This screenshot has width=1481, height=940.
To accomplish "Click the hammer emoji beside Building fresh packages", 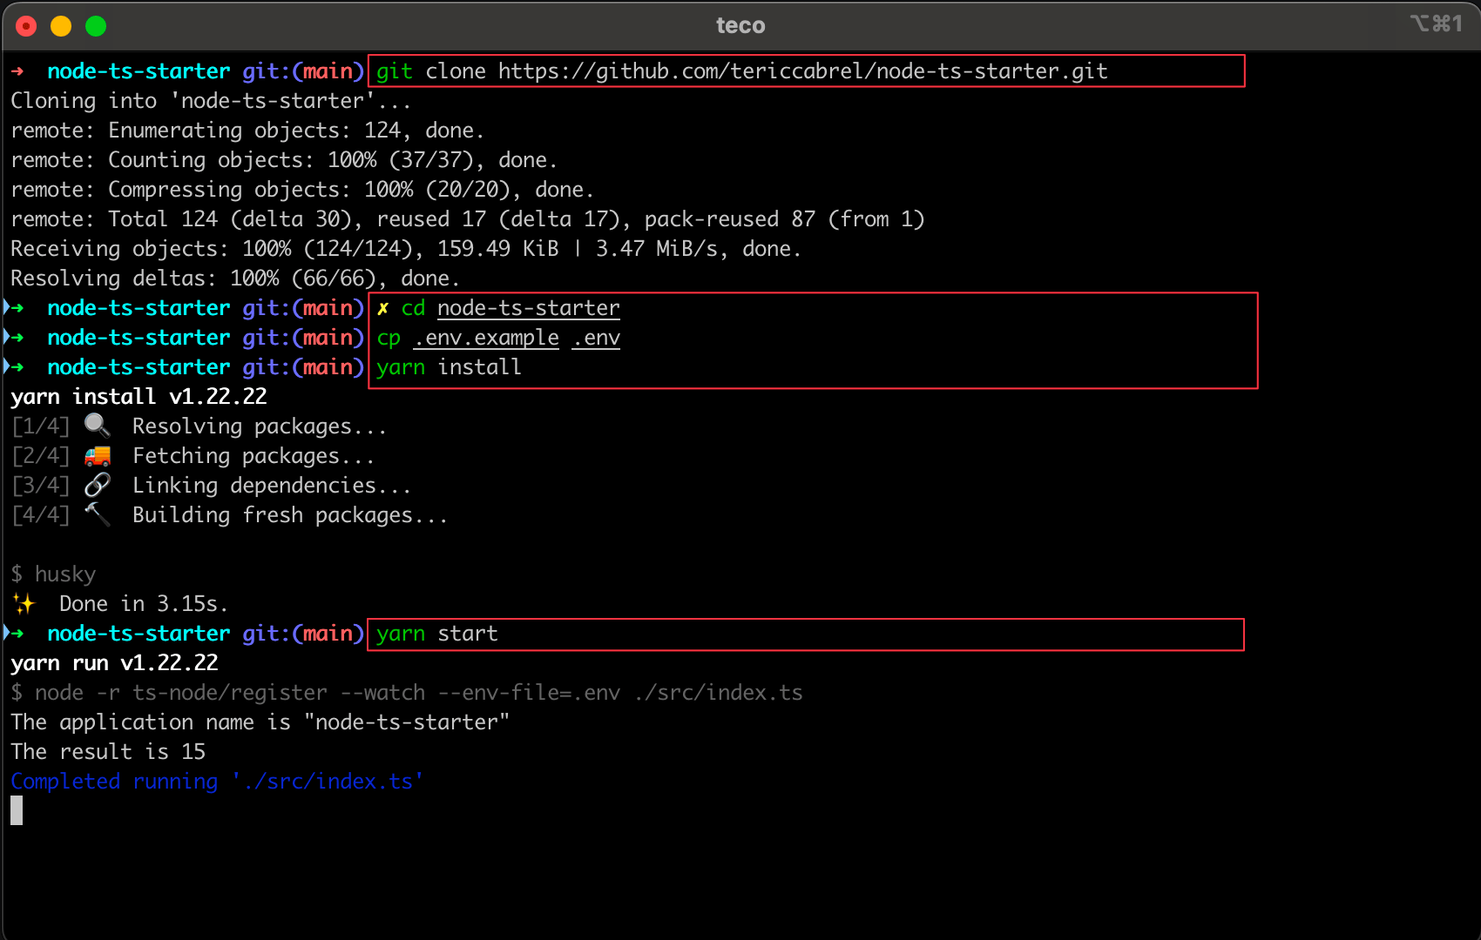I will tap(97, 514).
